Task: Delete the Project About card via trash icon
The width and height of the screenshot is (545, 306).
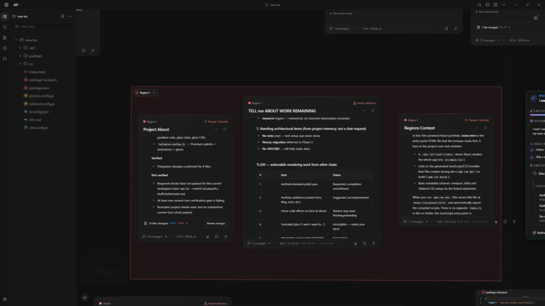Action: (x=226, y=236)
